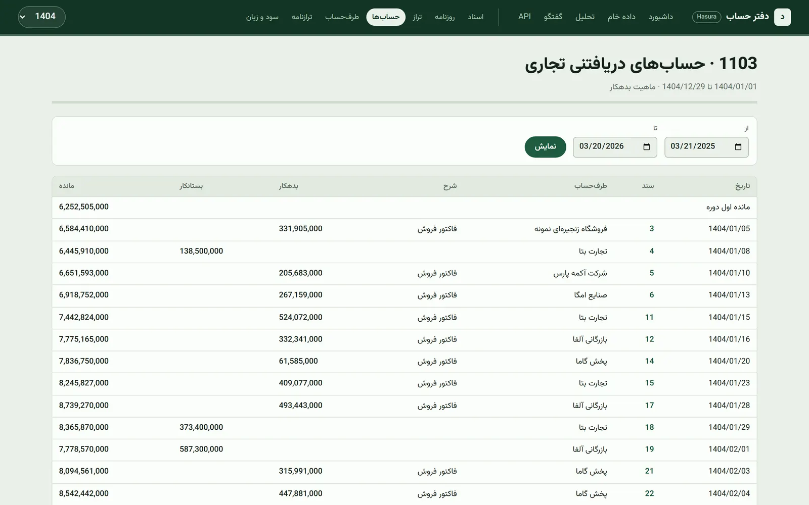Open voucher number 6 link
The width and height of the screenshot is (809, 505).
point(651,295)
